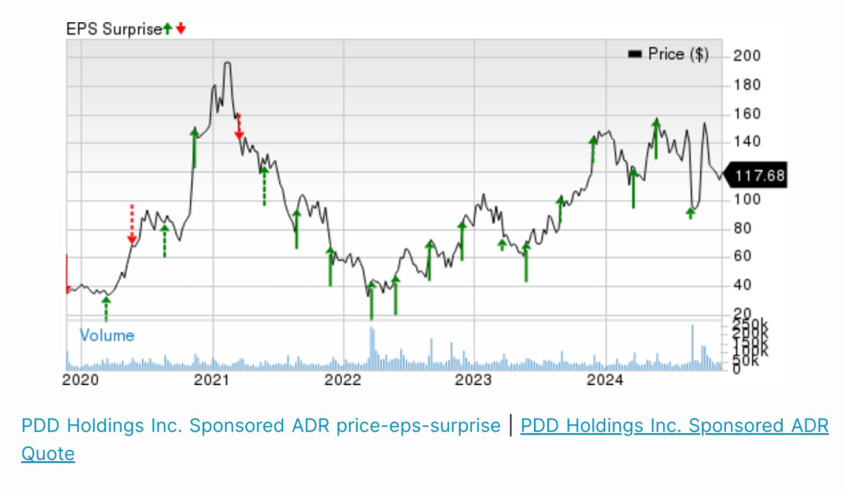Click the "2024" x-axis year label

605,380
